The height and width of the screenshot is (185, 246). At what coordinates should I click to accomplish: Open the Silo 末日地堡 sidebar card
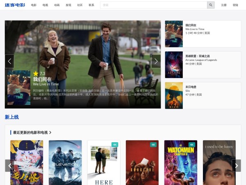point(203,95)
